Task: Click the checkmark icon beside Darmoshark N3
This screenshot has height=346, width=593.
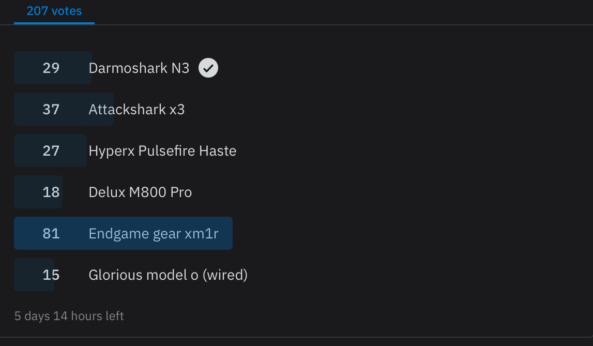Action: [208, 68]
